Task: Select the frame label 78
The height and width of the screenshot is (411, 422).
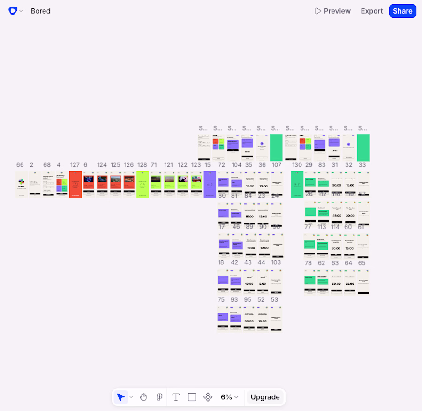Action: coord(308,263)
